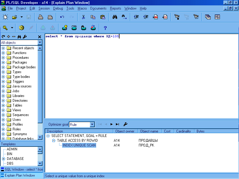The height and width of the screenshot is (179, 239).
Task: Click the object browser refresh arrow icon
Action: (x=3, y=37)
